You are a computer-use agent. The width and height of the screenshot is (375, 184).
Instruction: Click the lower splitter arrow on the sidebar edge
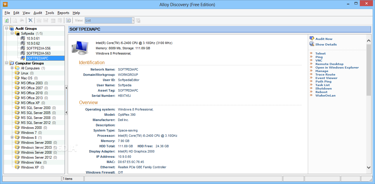tap(66, 113)
